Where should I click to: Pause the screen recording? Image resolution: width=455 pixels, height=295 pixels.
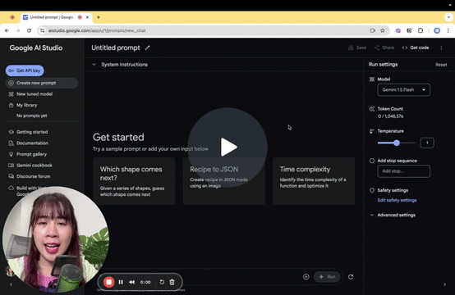pyautogui.click(x=121, y=282)
